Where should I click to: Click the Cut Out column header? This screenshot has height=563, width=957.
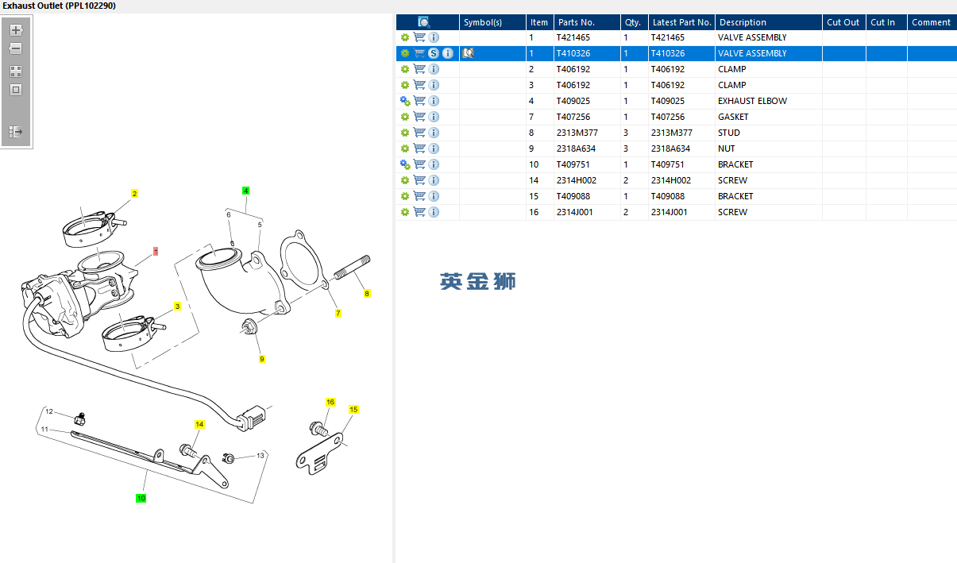(843, 22)
